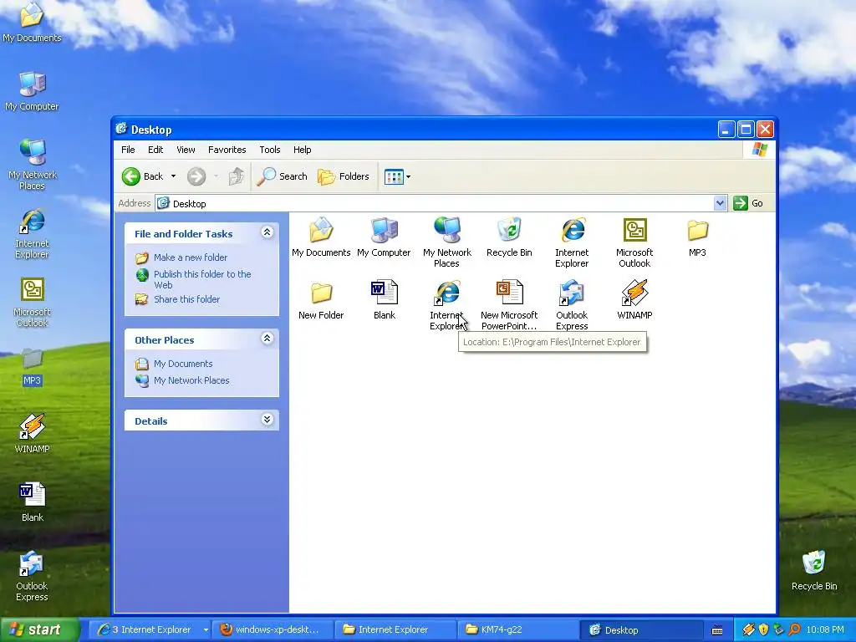Viewport: 856px width, 642px height.
Task: Select Blank document on desktop wallpaper
Action: click(x=33, y=502)
